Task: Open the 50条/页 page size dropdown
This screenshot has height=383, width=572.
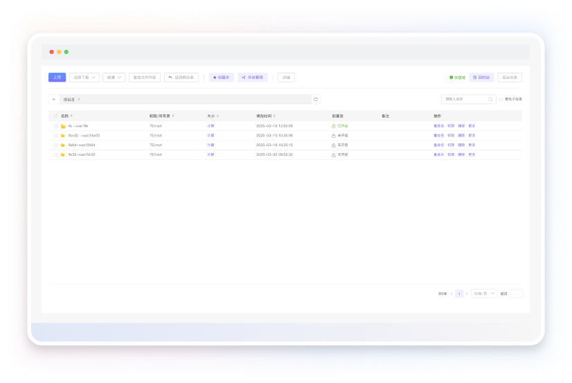Action: (484, 294)
